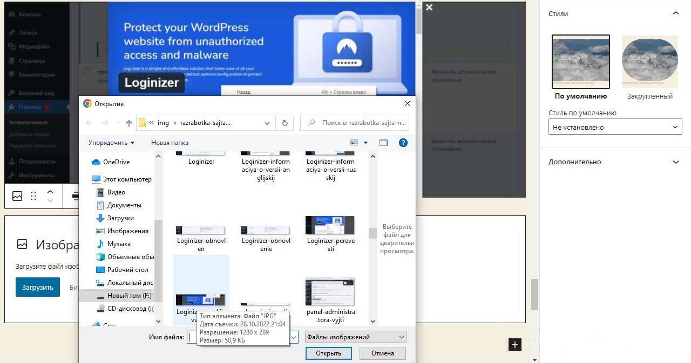This screenshot has width=691, height=363.
Task: Click the Up folder arrow in dialog
Action: 128,123
